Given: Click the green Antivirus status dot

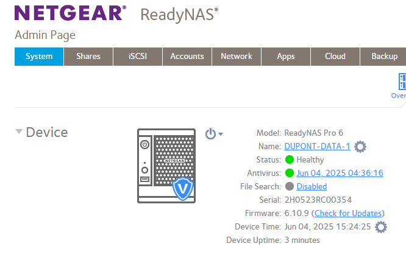Looking at the screenshot, I should 290,173.
